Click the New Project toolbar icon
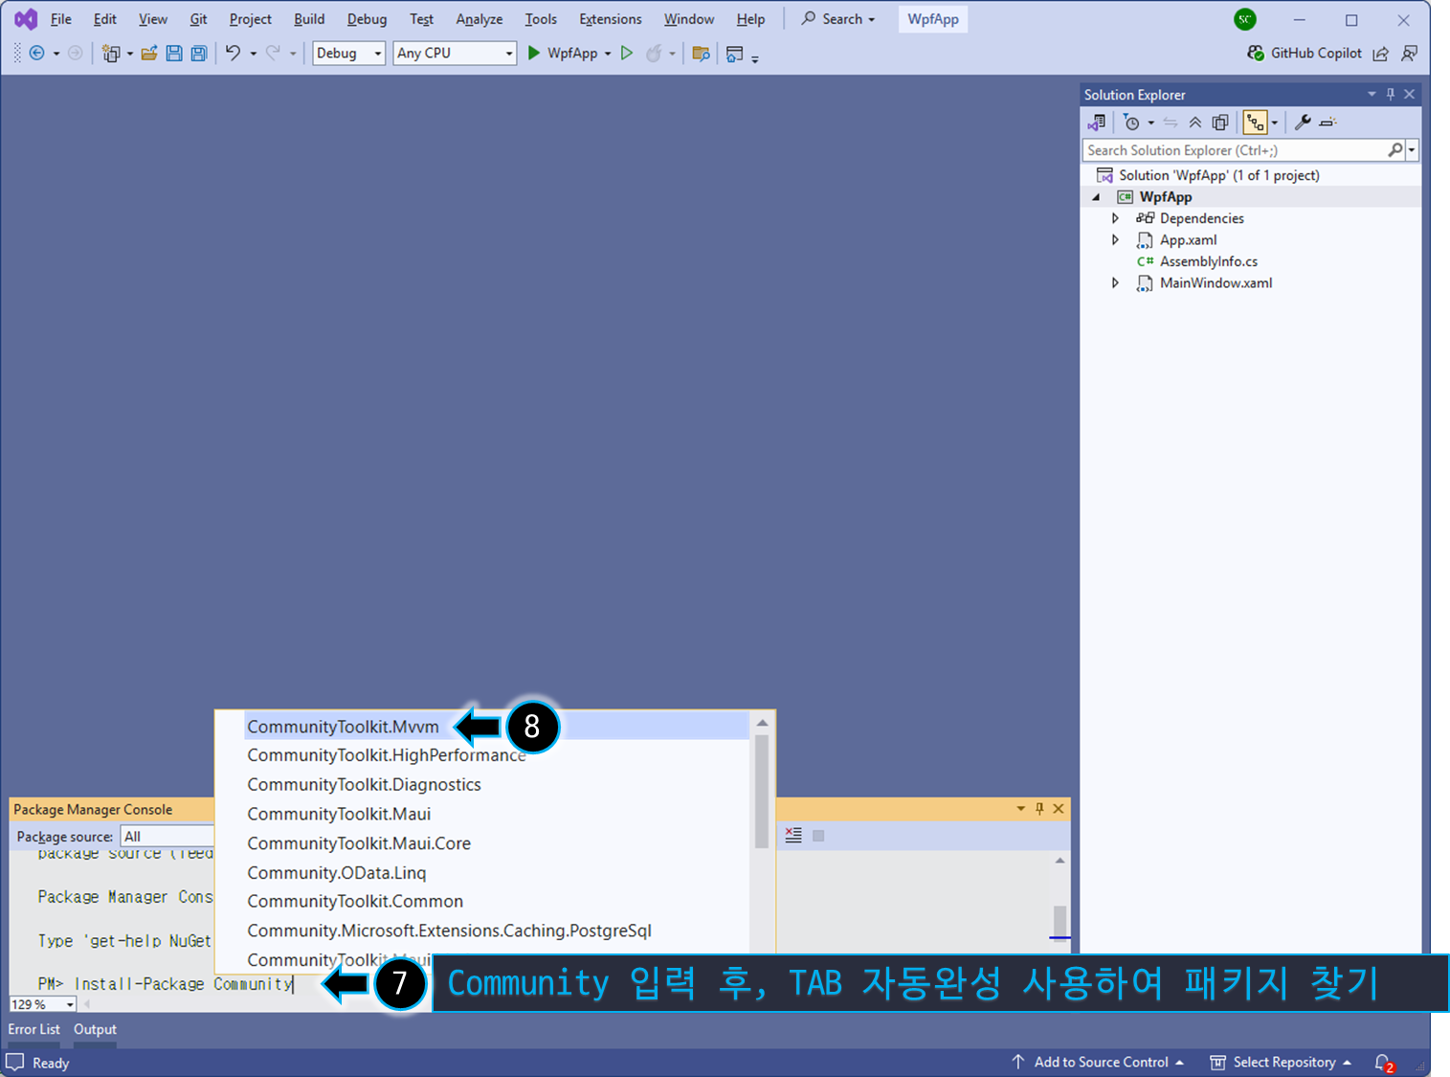 [x=111, y=54]
